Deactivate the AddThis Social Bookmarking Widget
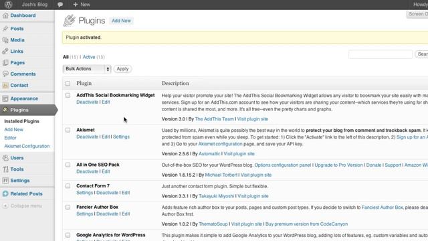Image resolution: width=428 pixels, height=241 pixels. 87,102
